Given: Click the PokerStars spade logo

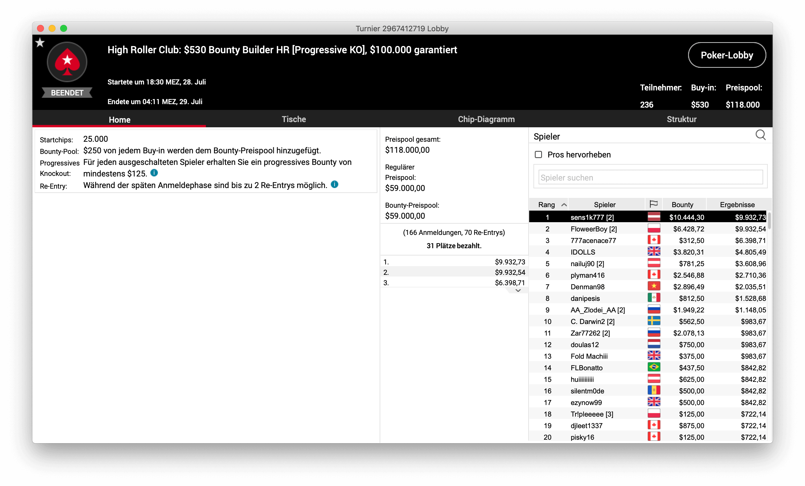Looking at the screenshot, I should (x=67, y=62).
